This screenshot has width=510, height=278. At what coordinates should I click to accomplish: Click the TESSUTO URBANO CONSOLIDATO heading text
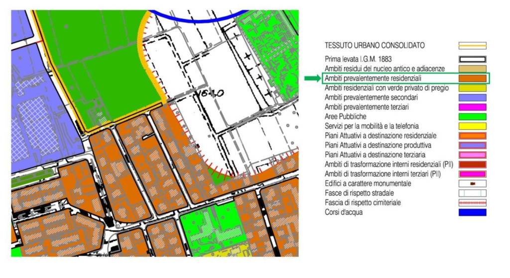375,45
